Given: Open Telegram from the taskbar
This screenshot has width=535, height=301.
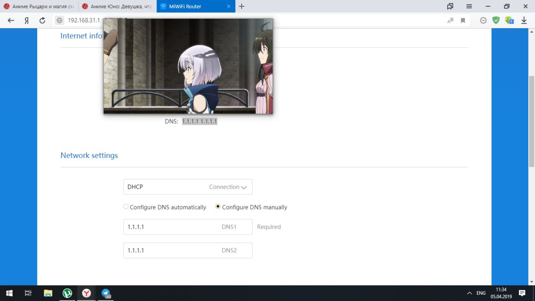Looking at the screenshot, I should (106, 293).
